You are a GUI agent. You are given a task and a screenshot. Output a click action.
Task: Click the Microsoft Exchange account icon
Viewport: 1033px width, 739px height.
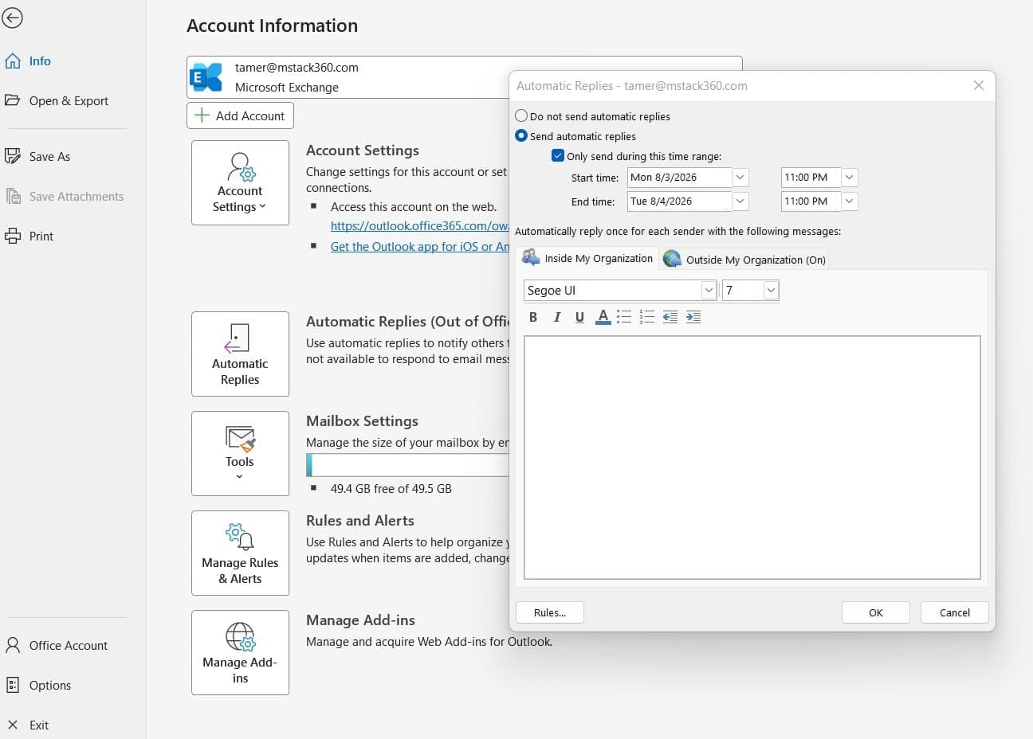point(206,77)
